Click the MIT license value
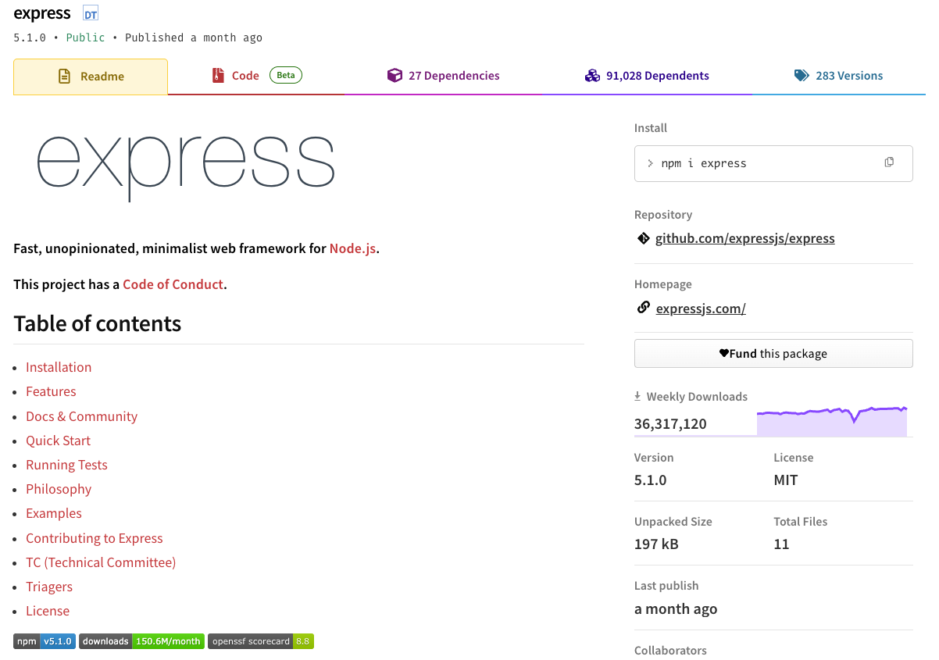Screen dimensions: 939x660 (x=786, y=480)
